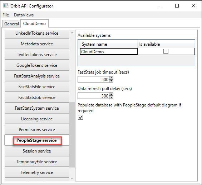This screenshot has height=185, width=202.
Task: Switch to the General tab
Action: pyautogui.click(x=11, y=24)
